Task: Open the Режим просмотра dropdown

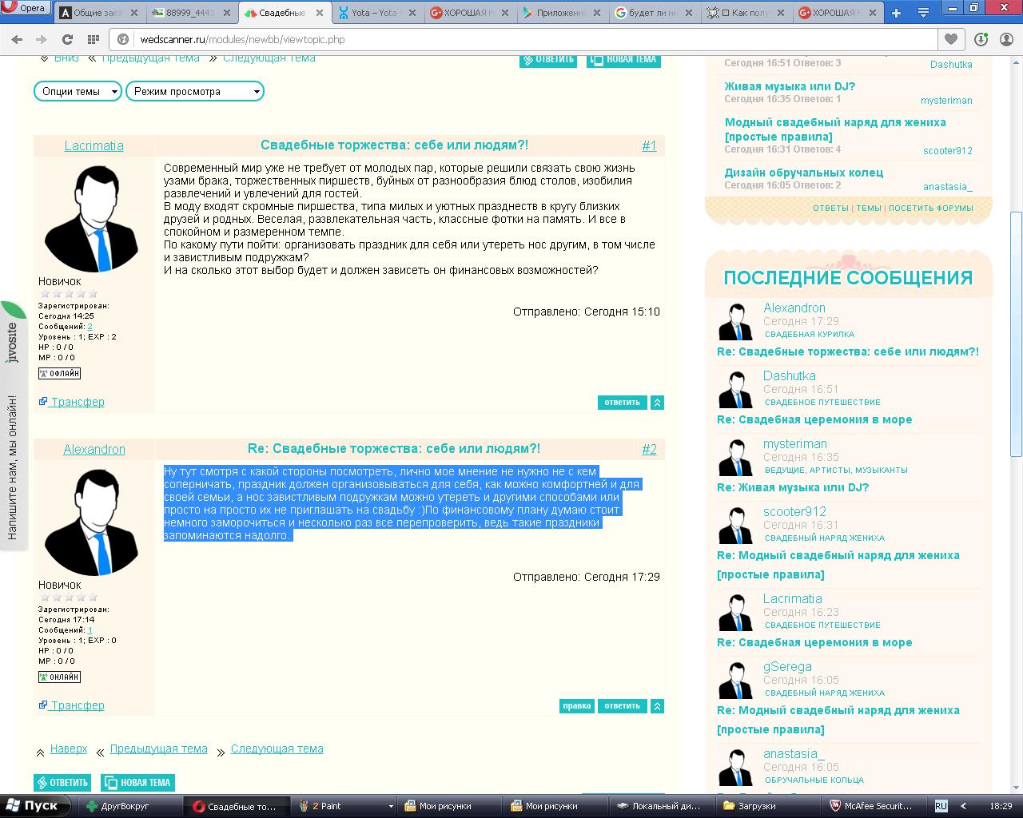Action: [194, 91]
